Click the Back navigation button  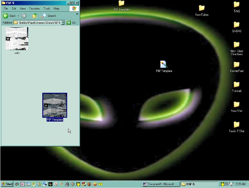pyautogui.click(x=9, y=16)
